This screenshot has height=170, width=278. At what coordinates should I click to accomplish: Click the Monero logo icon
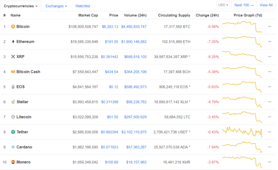pos(13,162)
